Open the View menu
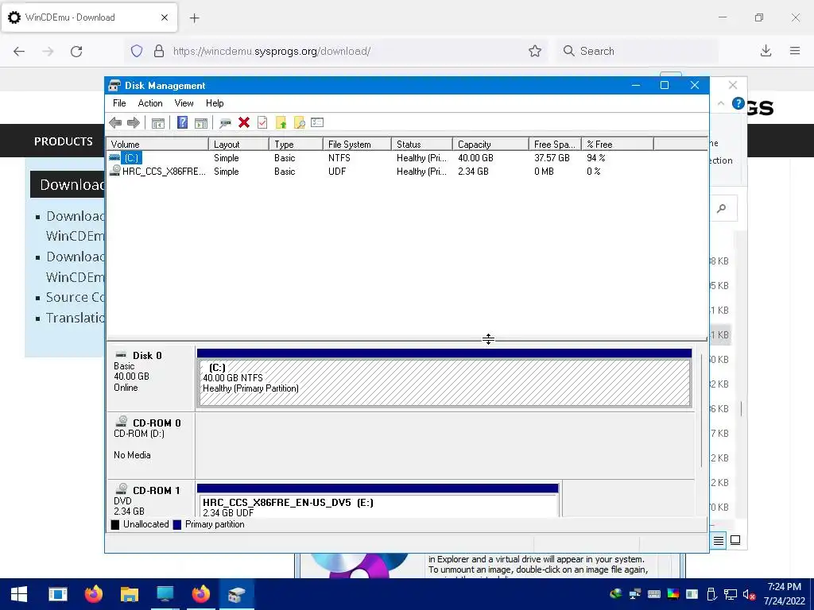This screenshot has height=610, width=814. (184, 103)
